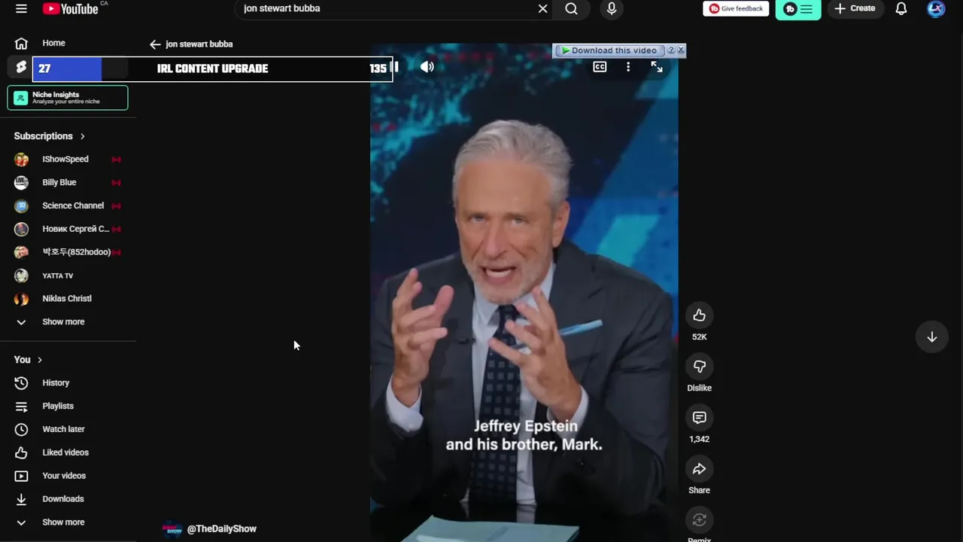Open the Remix option
This screenshot has width=963, height=542.
click(700, 520)
